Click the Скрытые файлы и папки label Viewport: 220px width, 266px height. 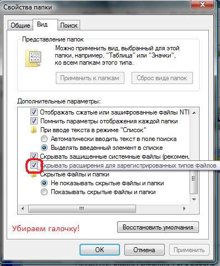[75, 174]
